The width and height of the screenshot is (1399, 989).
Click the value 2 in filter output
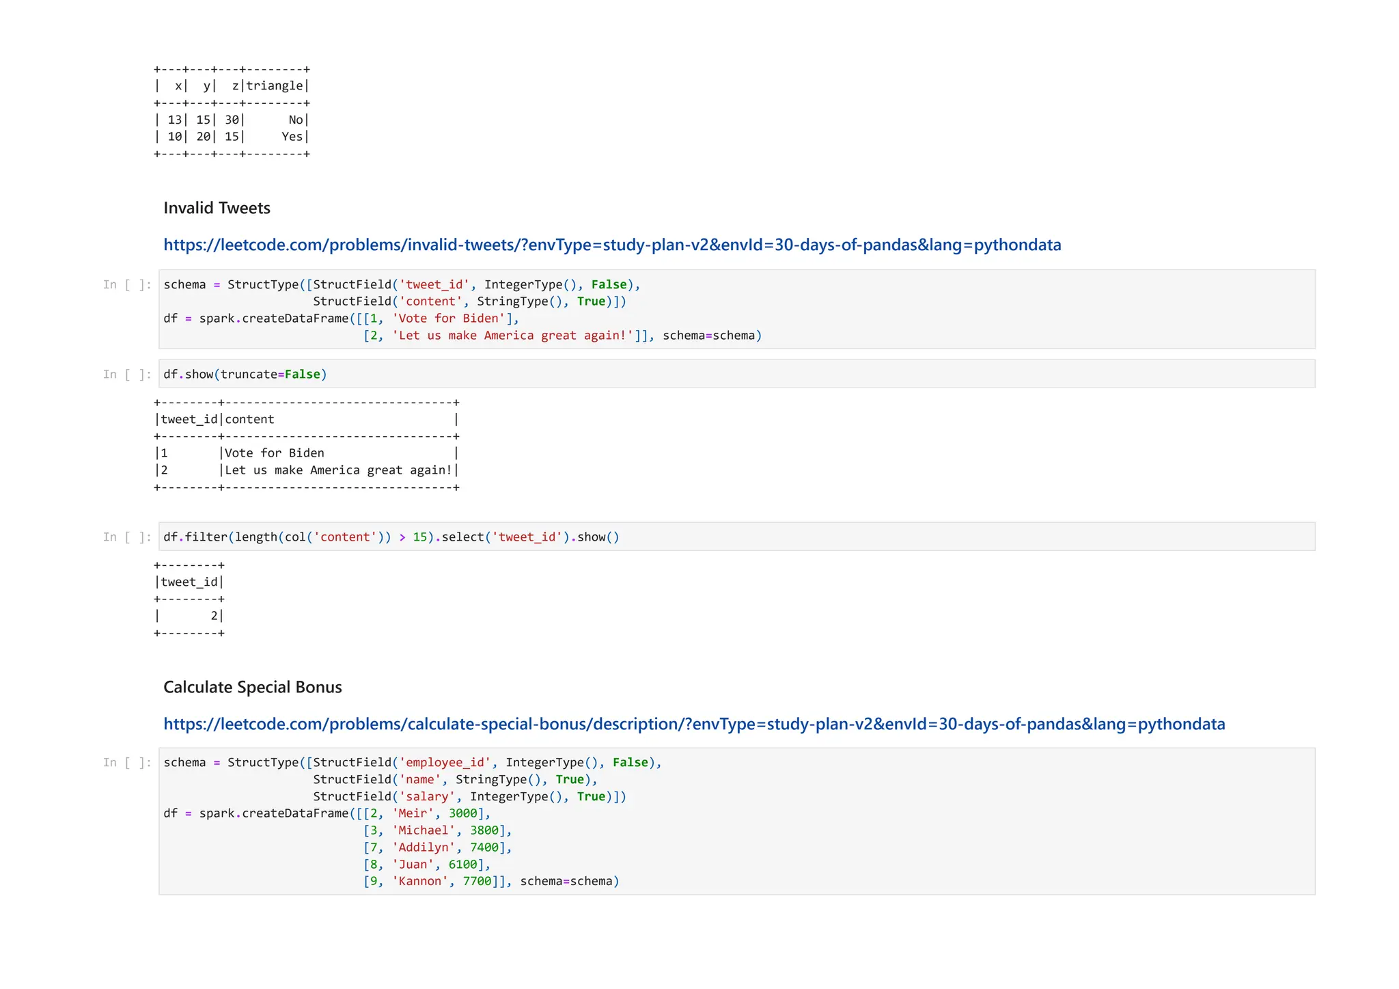pos(214,616)
